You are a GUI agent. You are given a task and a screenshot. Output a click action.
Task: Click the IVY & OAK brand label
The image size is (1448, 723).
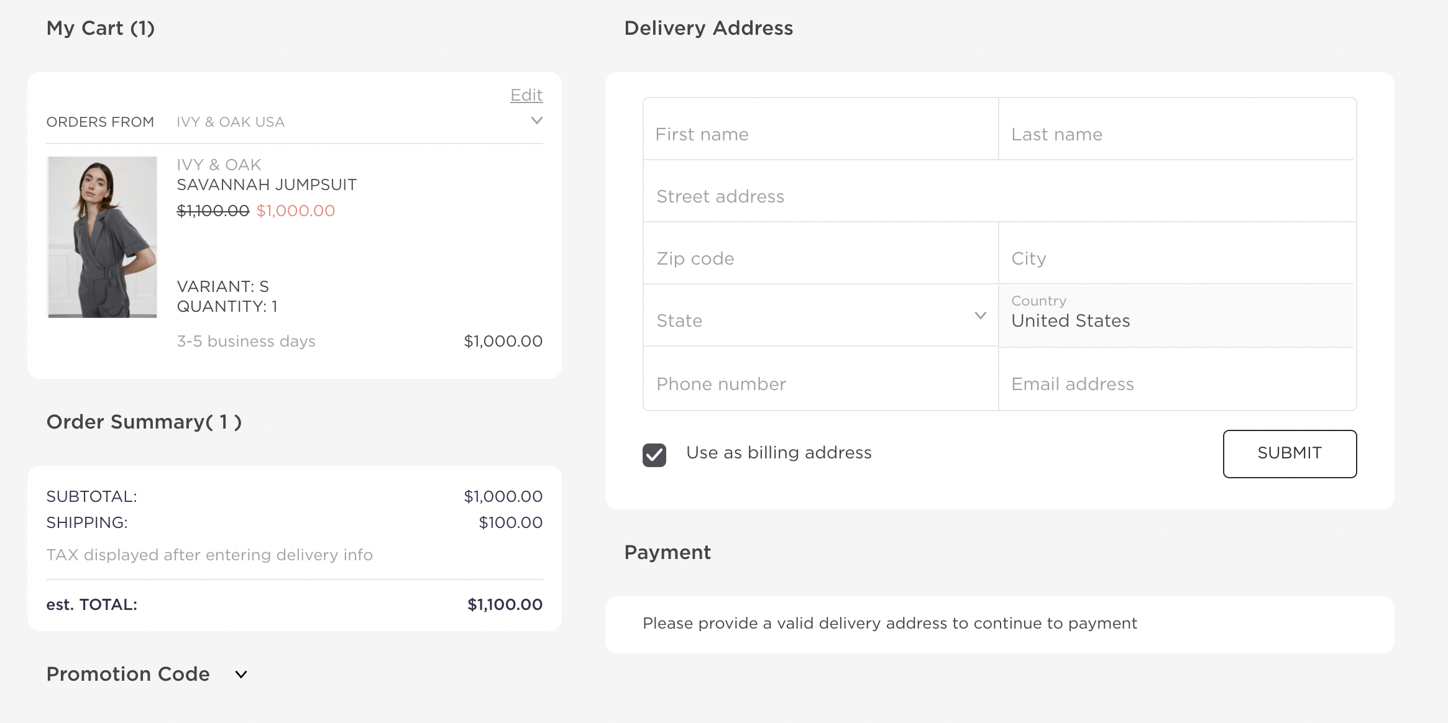point(219,165)
